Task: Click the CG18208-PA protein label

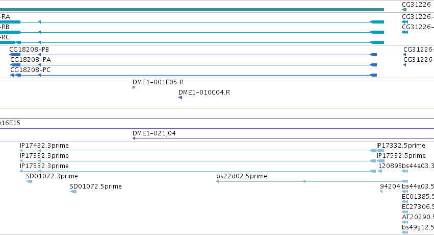Action: [x=31, y=60]
